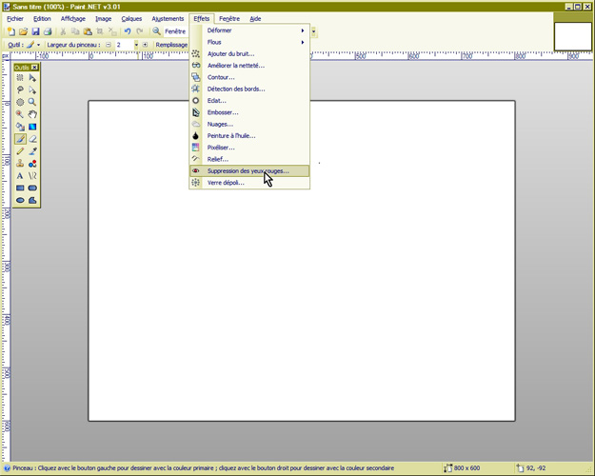
Task: Close the Outils tools panel
Action: tap(34, 68)
